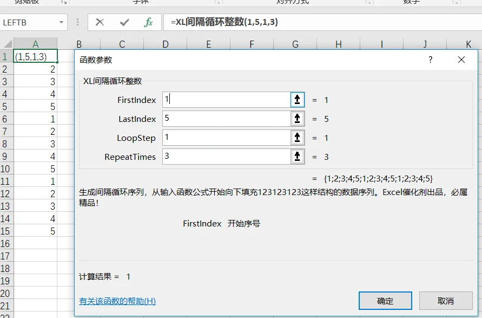Click the FirstIndex 开始序号 description
Screen dimensions: 482x318
[x=221, y=224]
